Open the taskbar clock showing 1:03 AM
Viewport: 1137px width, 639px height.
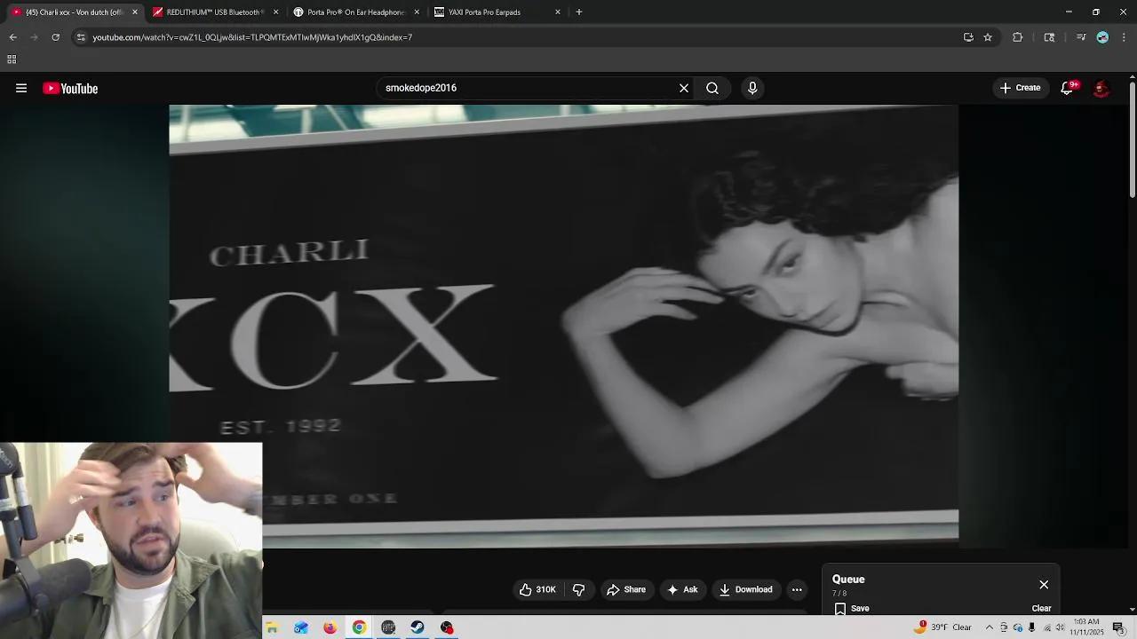[x=1086, y=627]
